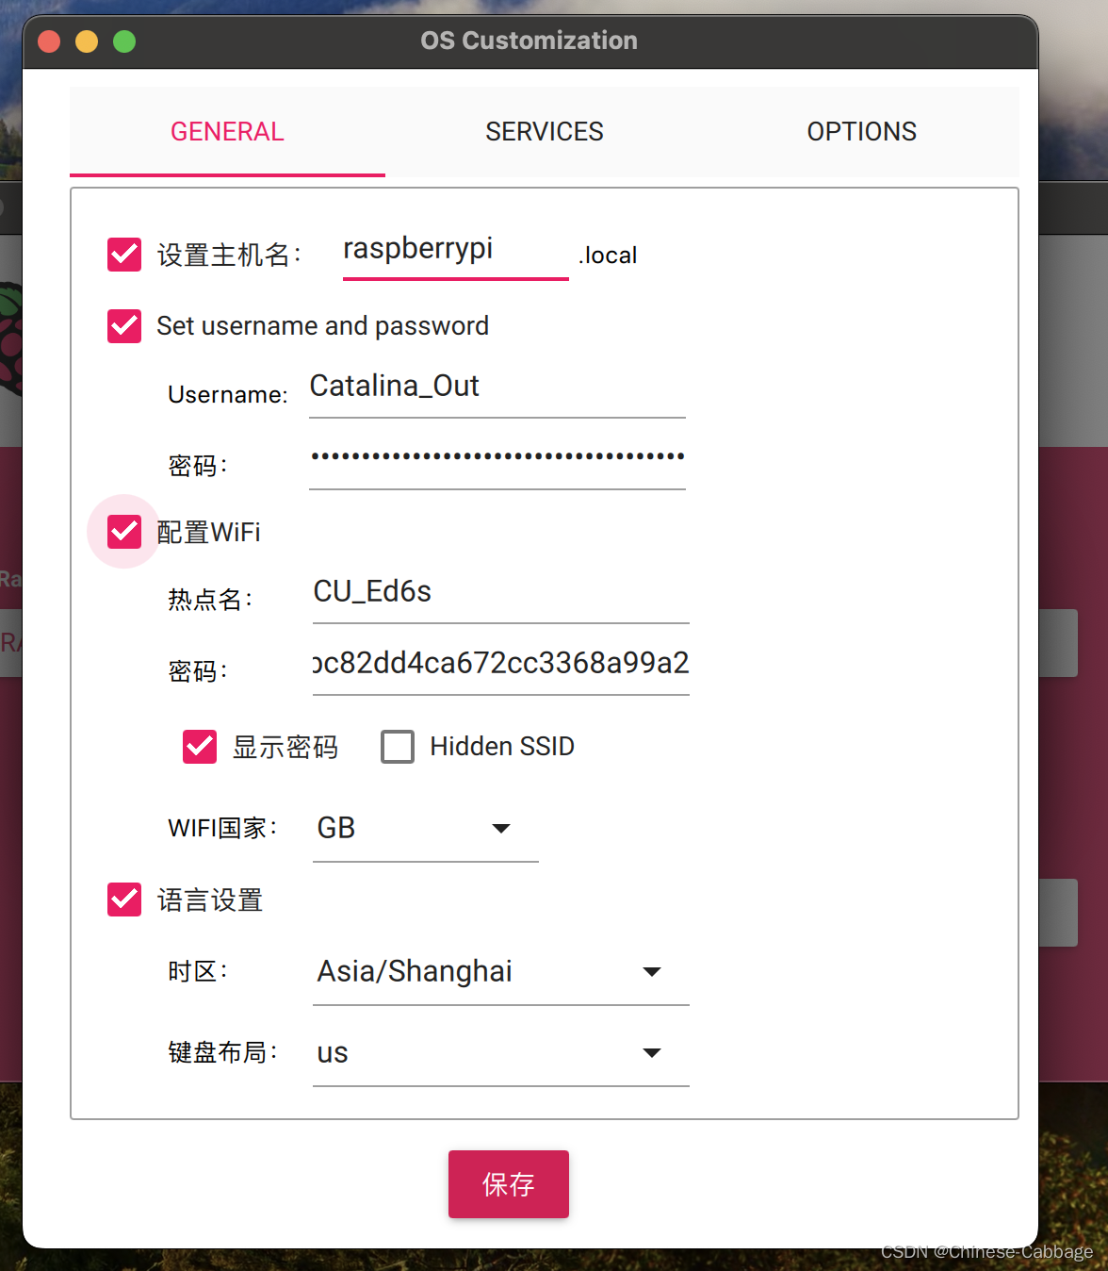
Task: Maximize the OS Customization window
Action: (124, 41)
